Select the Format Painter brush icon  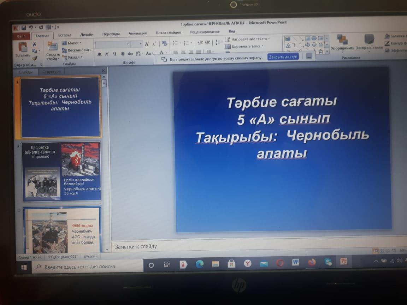35,58
